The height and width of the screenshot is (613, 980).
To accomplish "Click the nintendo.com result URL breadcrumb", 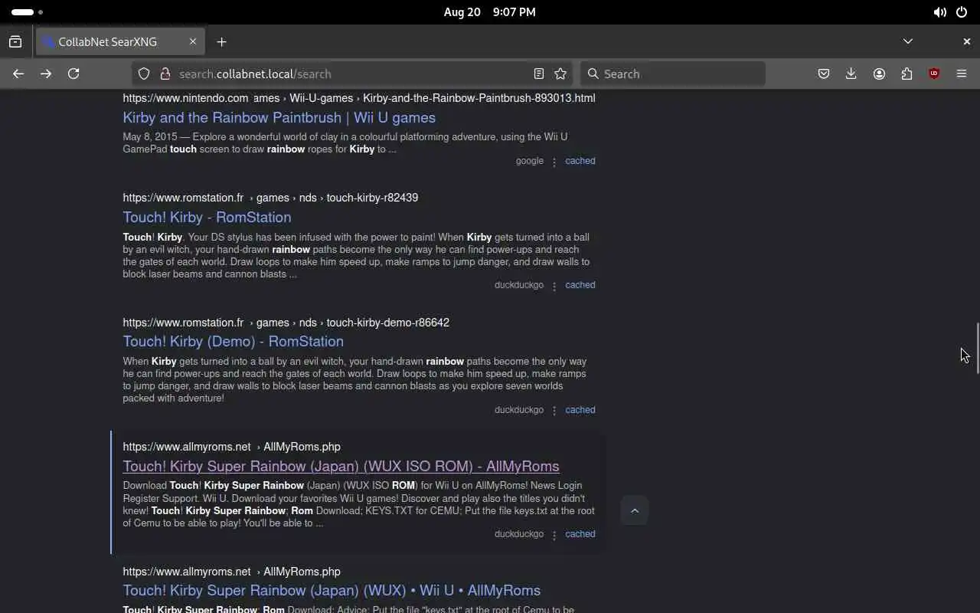I will point(358,98).
